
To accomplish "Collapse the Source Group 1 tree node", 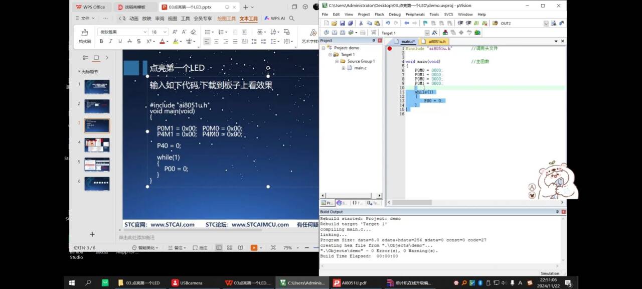I will point(337,61).
